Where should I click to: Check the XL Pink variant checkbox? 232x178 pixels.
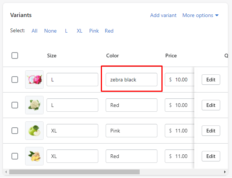pos(15,131)
